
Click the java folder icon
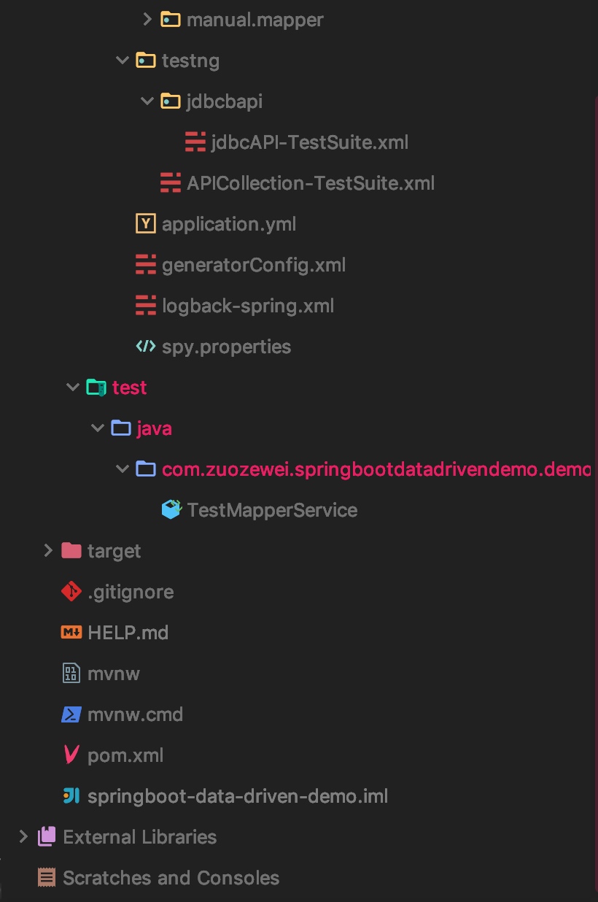[121, 428]
